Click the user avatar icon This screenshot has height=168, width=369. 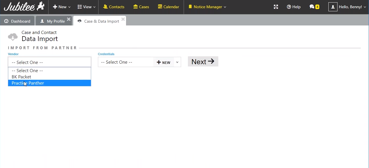[x=333, y=7]
